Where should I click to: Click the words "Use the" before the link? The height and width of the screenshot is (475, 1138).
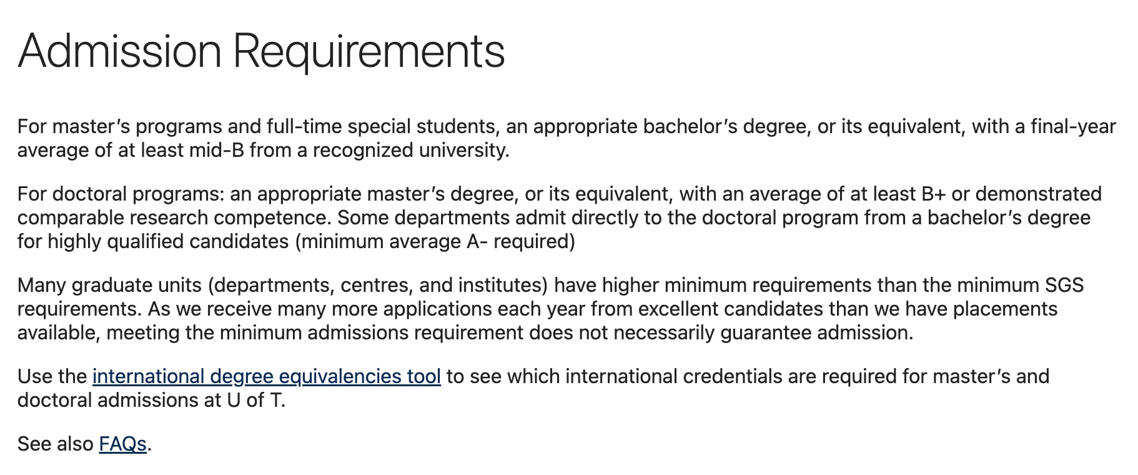tap(52, 376)
